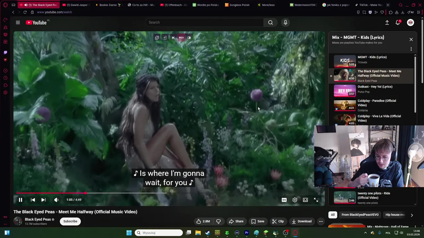This screenshot has height=238, width=424.
Task: Like the video with 2.8M likes
Action: tap(203, 221)
